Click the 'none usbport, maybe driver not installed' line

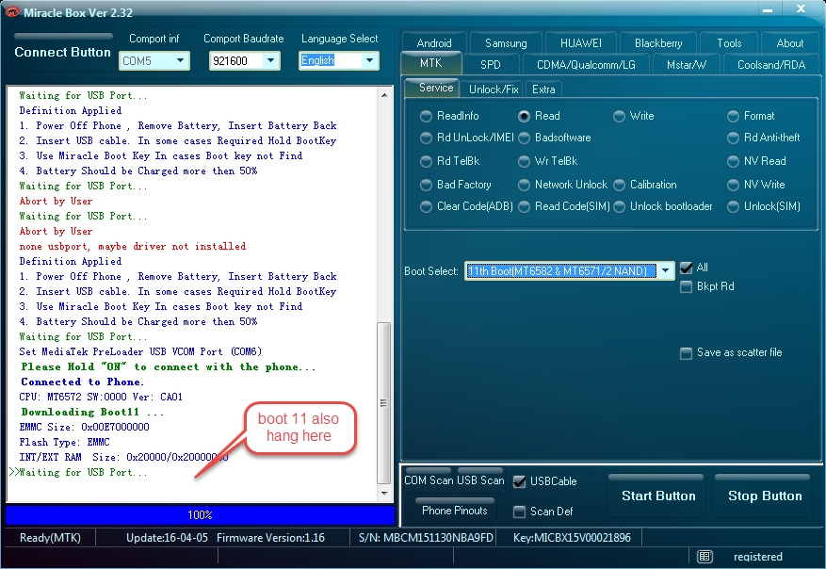coord(132,246)
